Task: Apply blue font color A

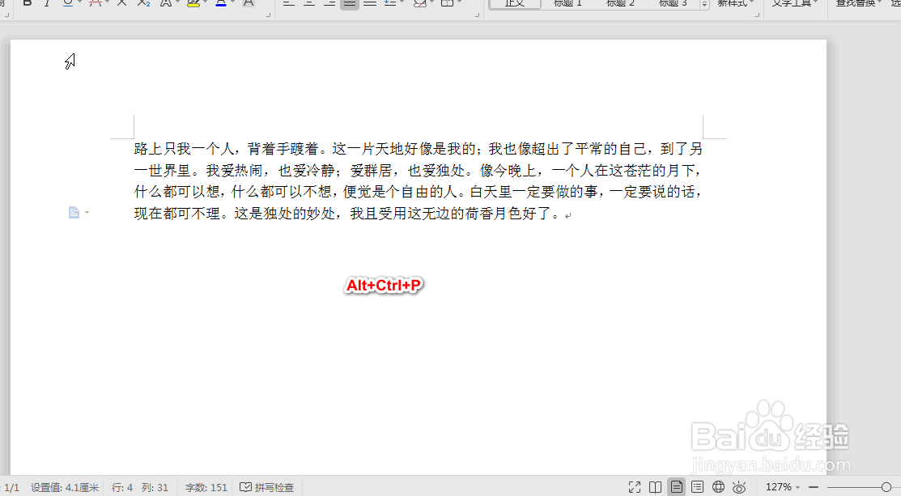Action: 221,3
